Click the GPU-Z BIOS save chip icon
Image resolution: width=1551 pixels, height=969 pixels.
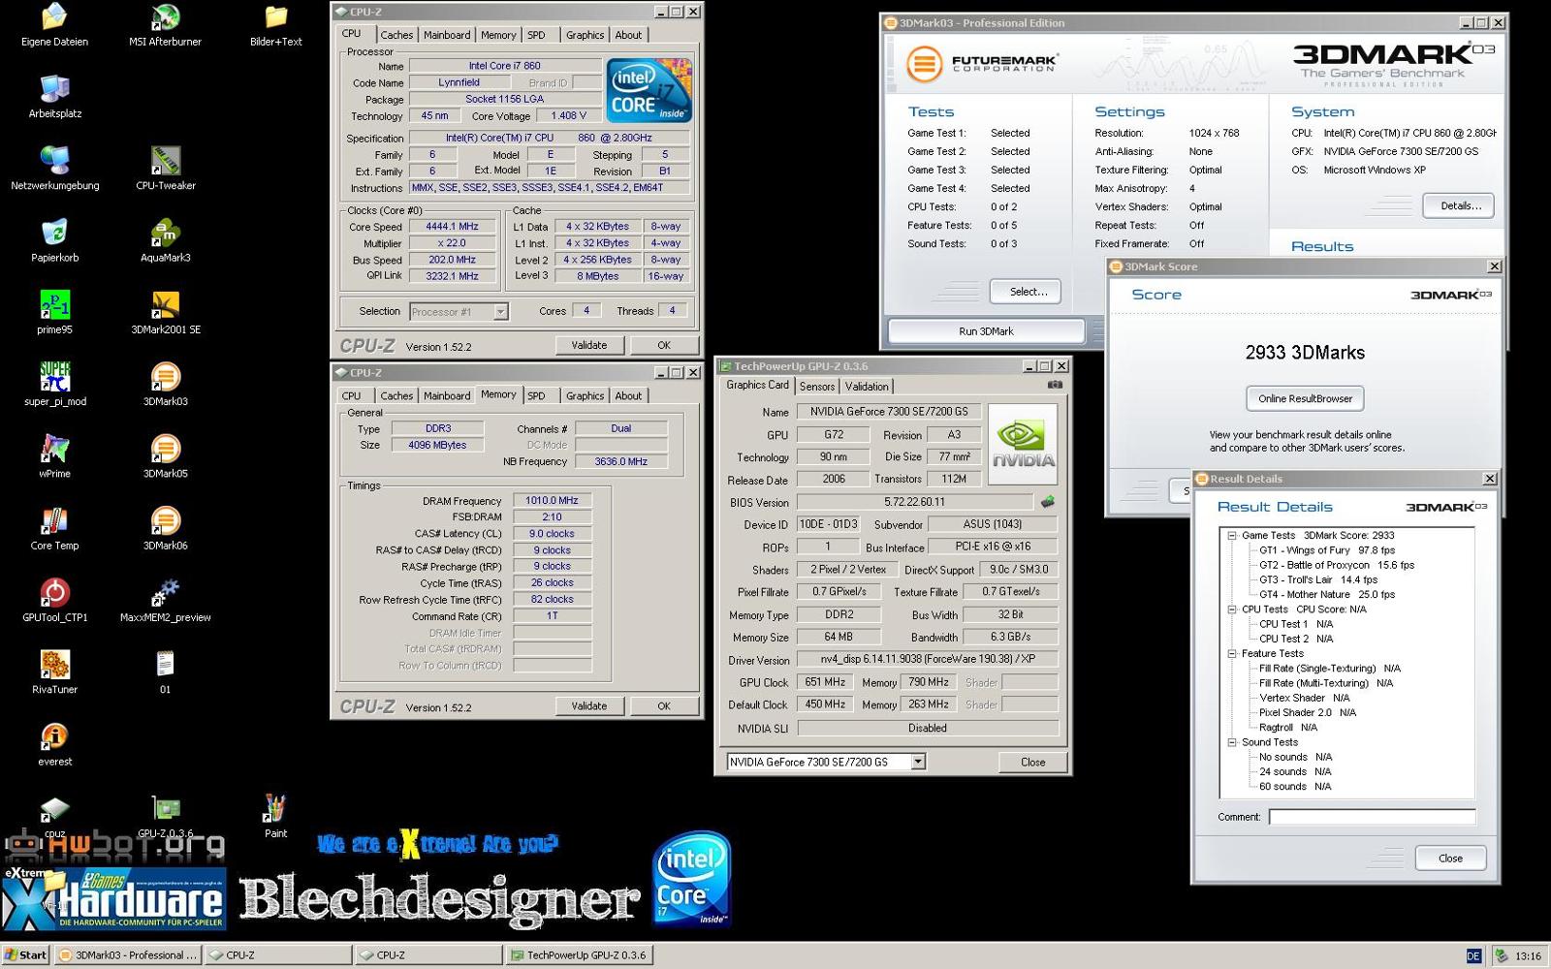pos(1047,502)
